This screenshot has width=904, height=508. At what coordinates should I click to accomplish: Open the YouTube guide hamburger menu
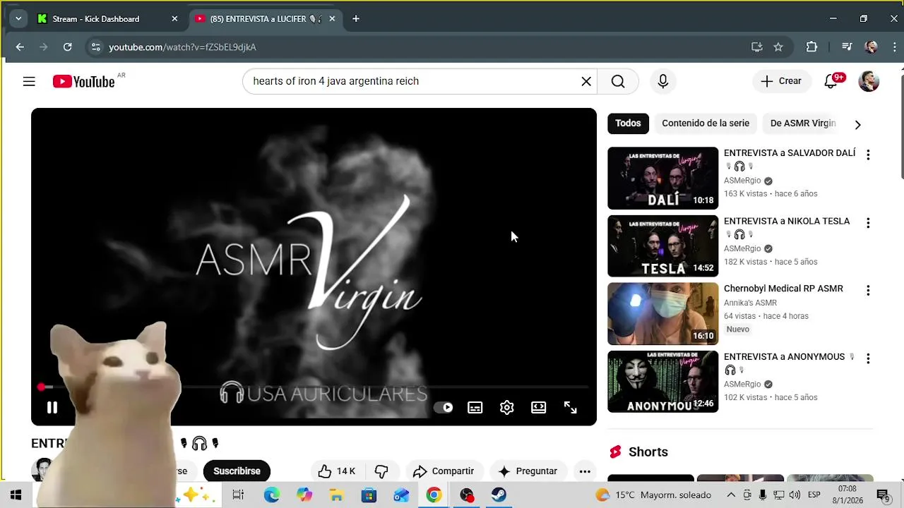pyautogui.click(x=29, y=81)
